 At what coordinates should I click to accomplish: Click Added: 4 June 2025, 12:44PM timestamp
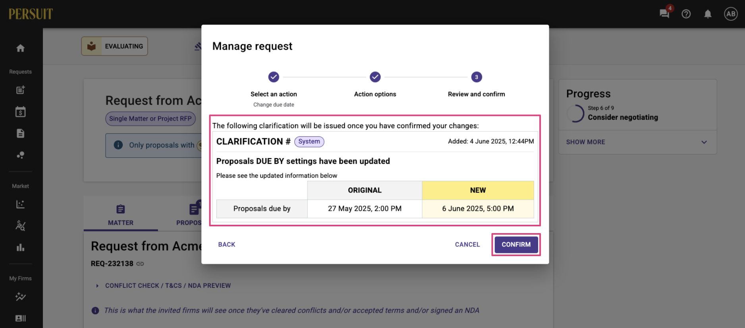(491, 141)
